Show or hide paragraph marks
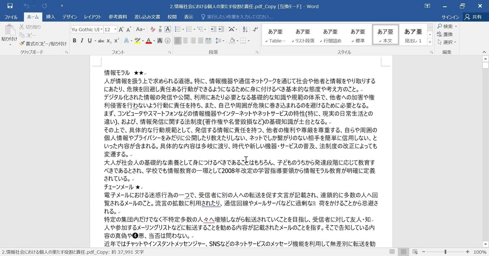This screenshot has height=256, width=489. tap(255, 29)
